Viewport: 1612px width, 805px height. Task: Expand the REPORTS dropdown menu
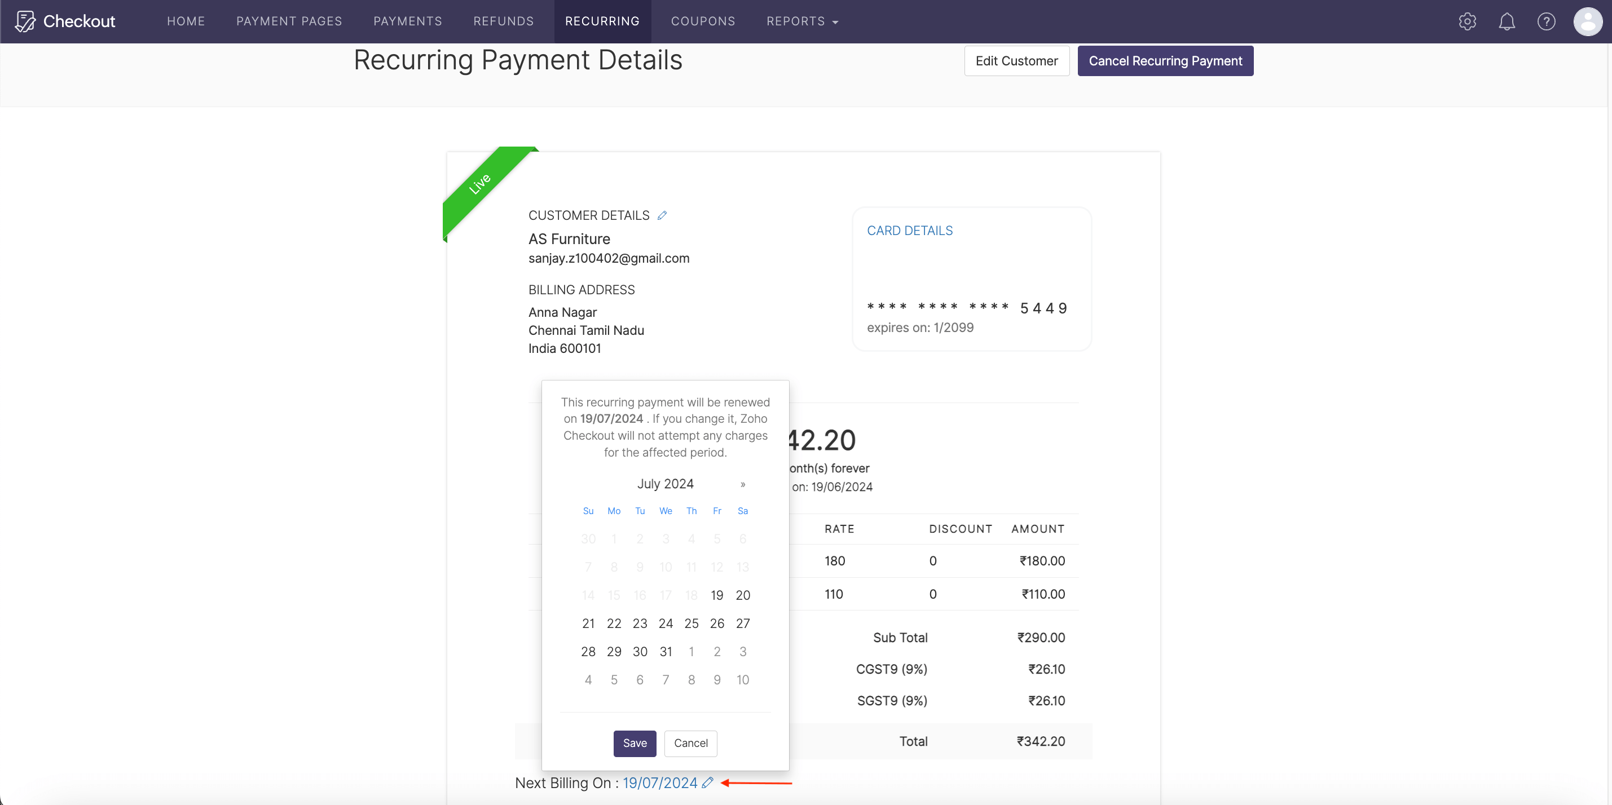[x=802, y=21]
